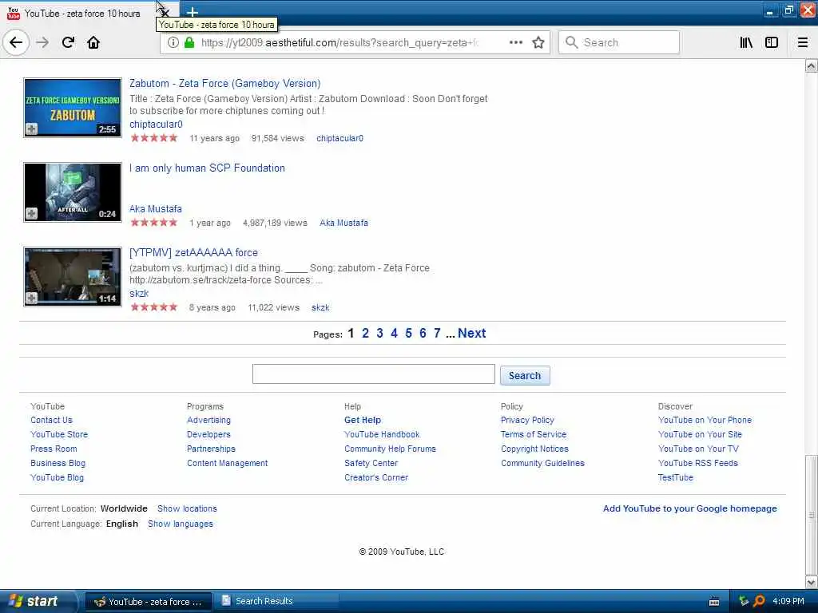Screen dimensions: 818x613
Task: Open YTPMV zetAAAAAA force thumbnail
Action: click(73, 276)
